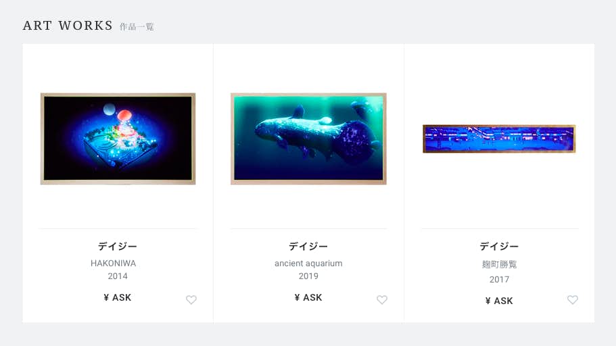Open the ancient aquarium title link

click(308, 263)
